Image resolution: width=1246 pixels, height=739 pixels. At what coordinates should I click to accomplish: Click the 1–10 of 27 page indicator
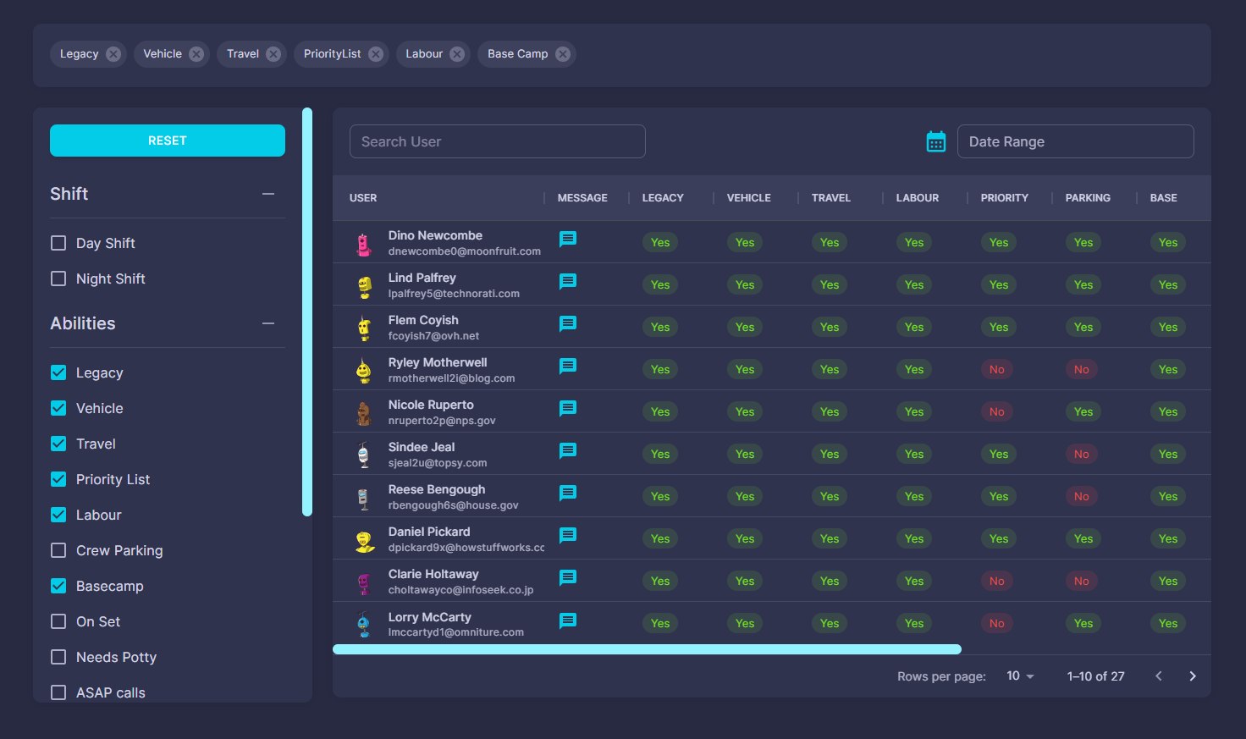tap(1096, 676)
